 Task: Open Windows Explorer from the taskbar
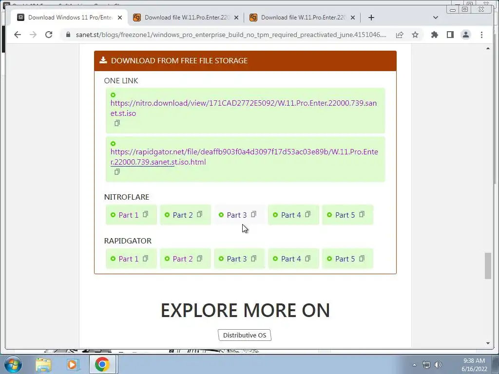tap(43, 364)
